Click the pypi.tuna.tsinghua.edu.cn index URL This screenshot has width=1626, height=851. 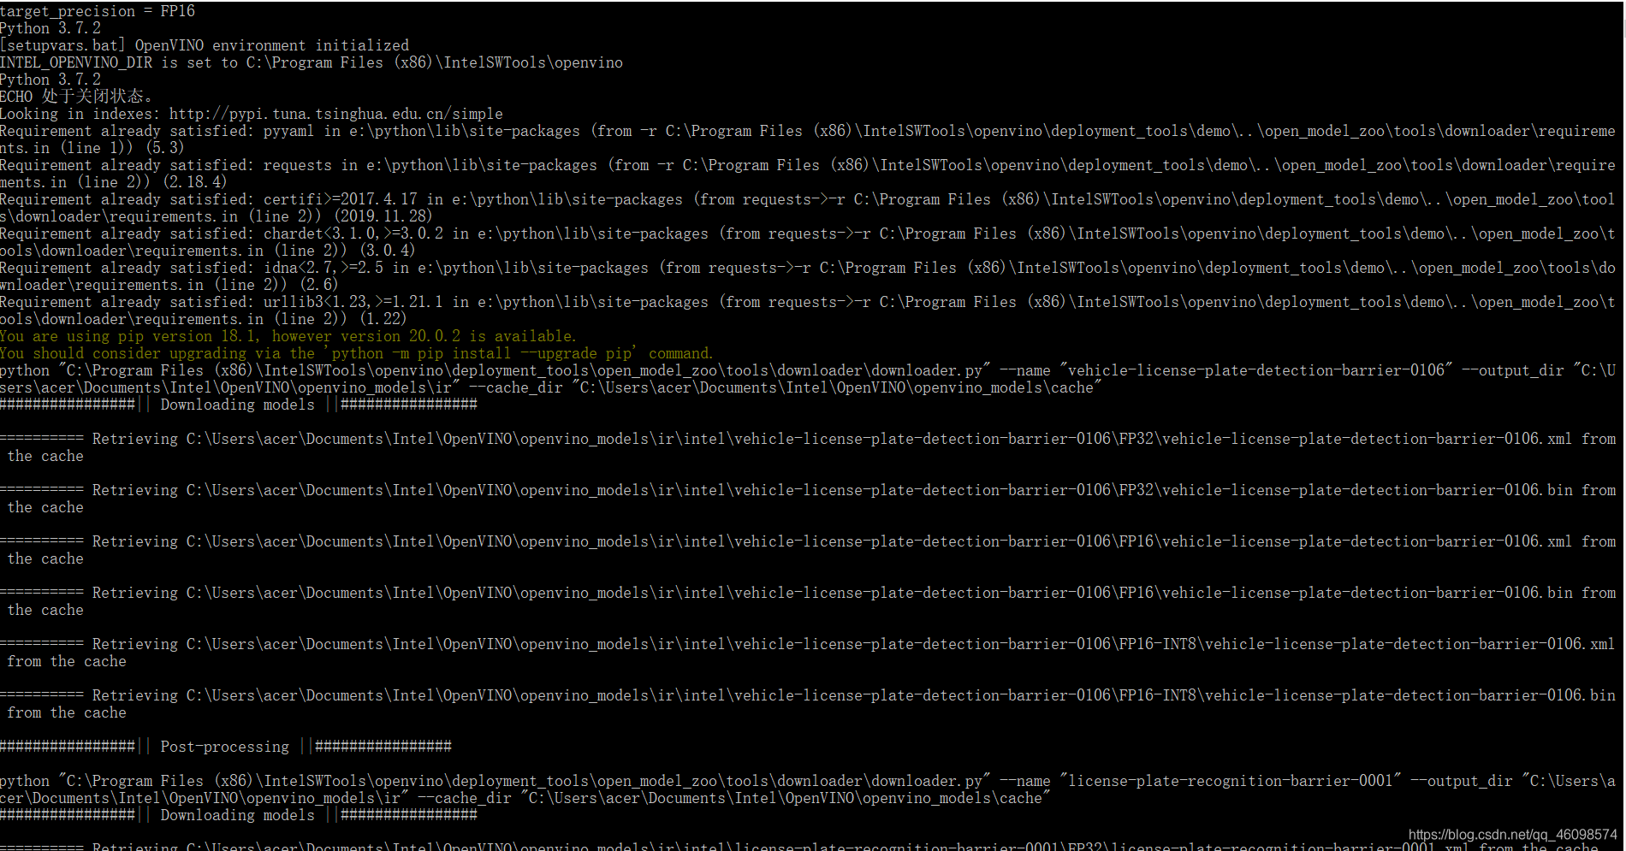(336, 114)
